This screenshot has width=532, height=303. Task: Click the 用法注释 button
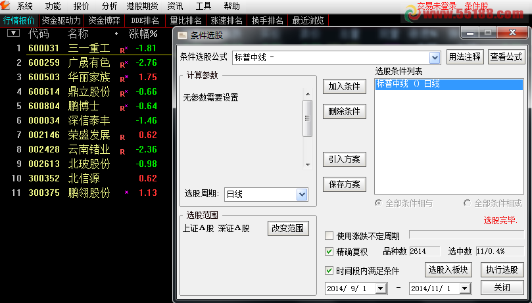click(x=464, y=57)
